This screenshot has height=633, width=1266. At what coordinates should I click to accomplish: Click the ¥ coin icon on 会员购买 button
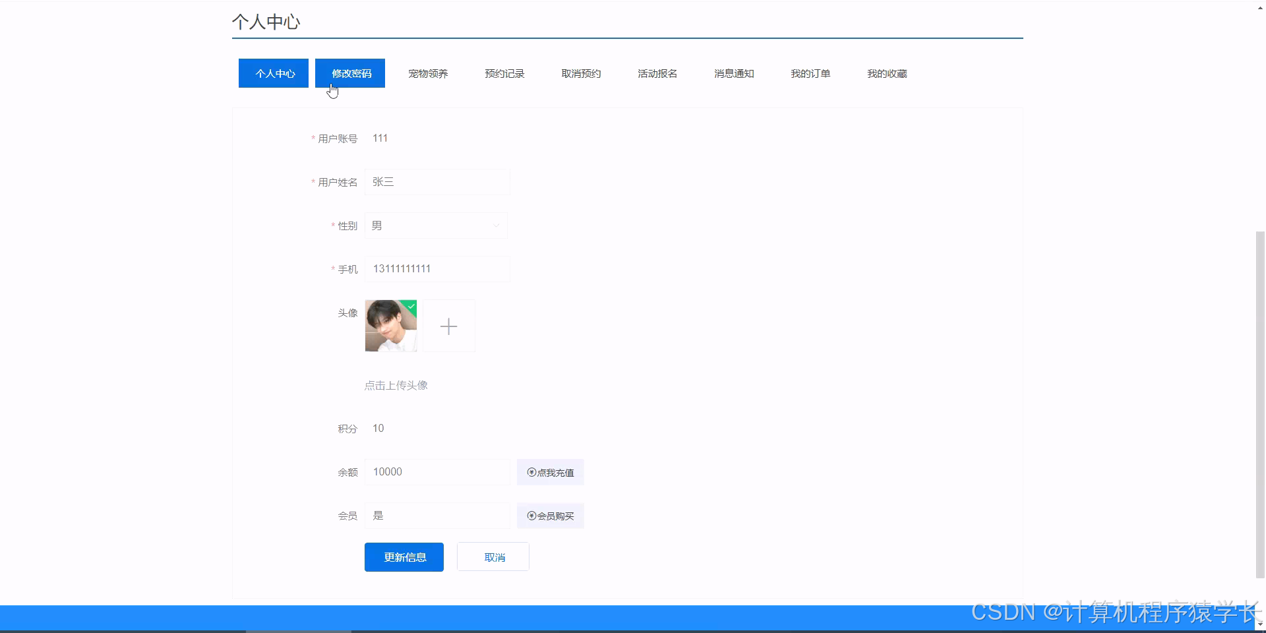point(531,516)
